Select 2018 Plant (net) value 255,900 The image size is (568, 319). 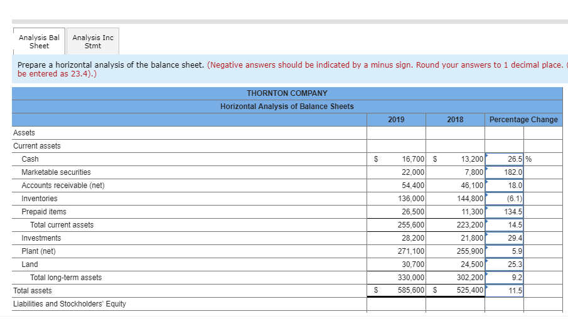coord(470,251)
